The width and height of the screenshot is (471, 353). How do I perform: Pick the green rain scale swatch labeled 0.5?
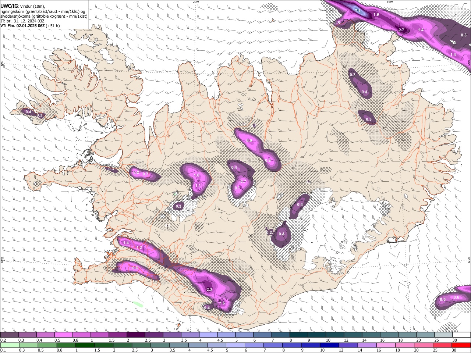click(x=47, y=345)
